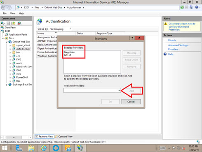The image size is (202, 152).
Task: Open Advanced Settings link in Actions
Action: point(179,45)
